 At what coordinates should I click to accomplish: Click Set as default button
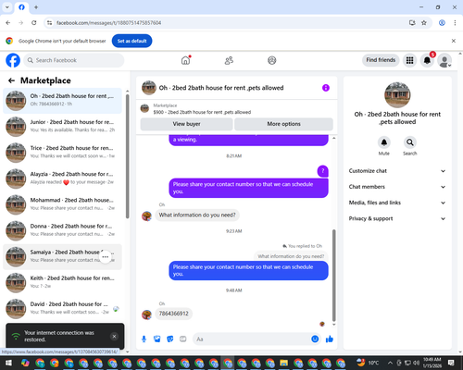[131, 41]
